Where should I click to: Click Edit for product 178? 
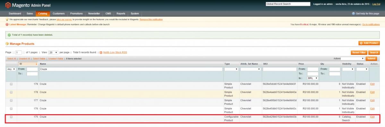[372, 92]
